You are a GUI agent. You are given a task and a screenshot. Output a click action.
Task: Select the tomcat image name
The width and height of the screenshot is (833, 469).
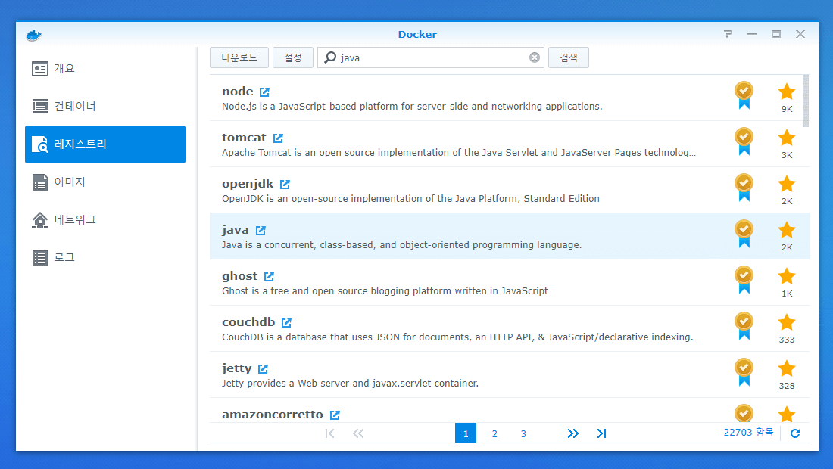click(x=244, y=138)
